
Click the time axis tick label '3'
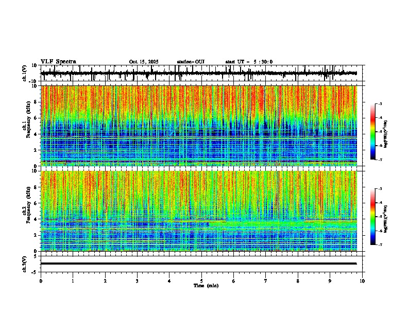(x=137, y=281)
